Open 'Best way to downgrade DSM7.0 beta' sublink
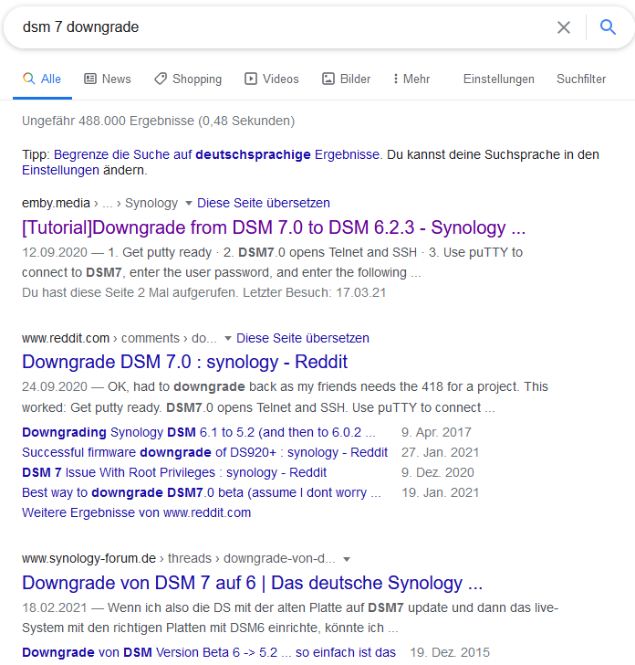 pyautogui.click(x=202, y=492)
